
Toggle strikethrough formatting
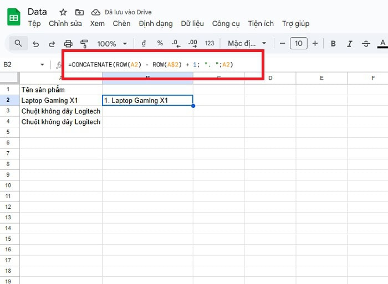(366, 44)
